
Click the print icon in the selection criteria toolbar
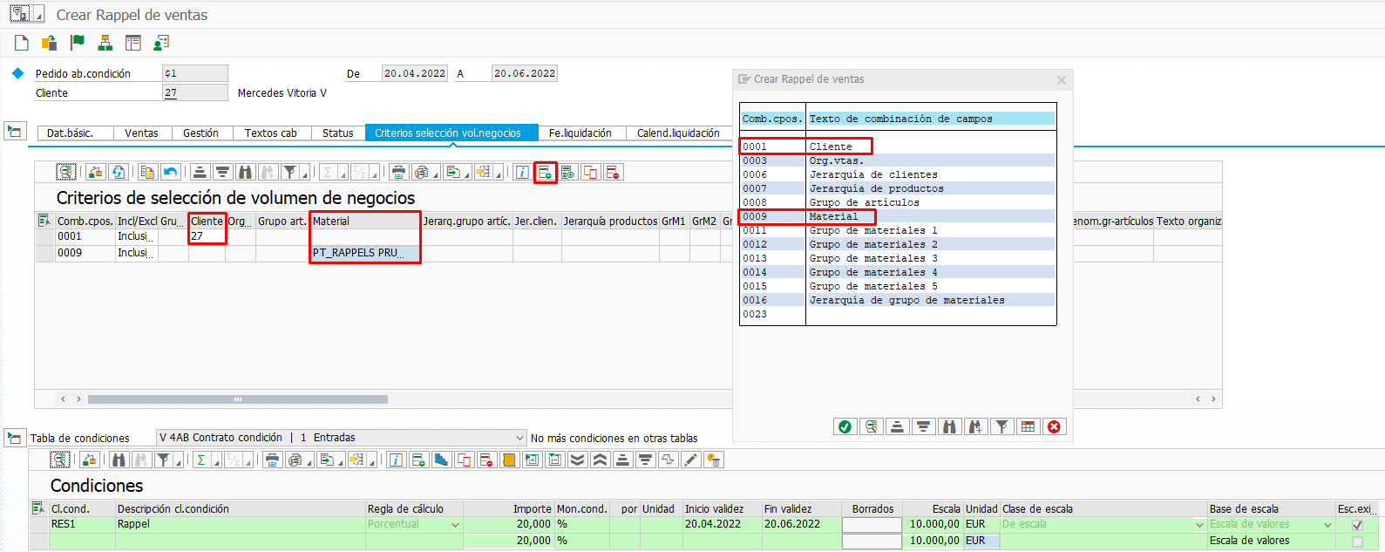(x=398, y=172)
